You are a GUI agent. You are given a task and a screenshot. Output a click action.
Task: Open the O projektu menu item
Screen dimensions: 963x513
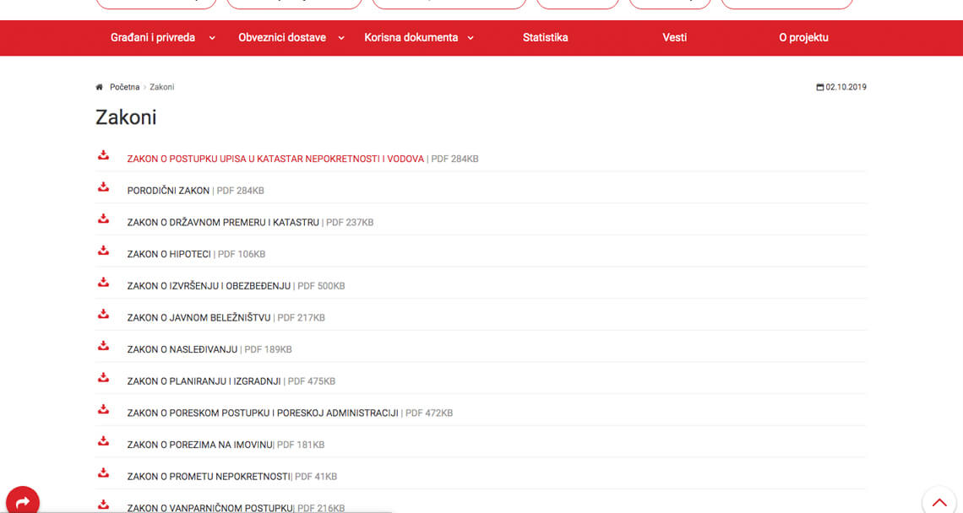pyautogui.click(x=803, y=37)
